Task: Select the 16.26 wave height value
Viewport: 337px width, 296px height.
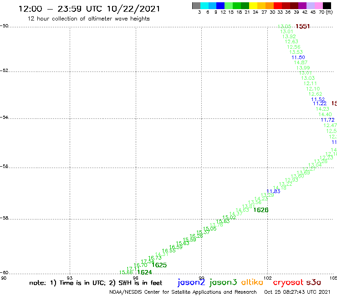Action: (196, 236)
